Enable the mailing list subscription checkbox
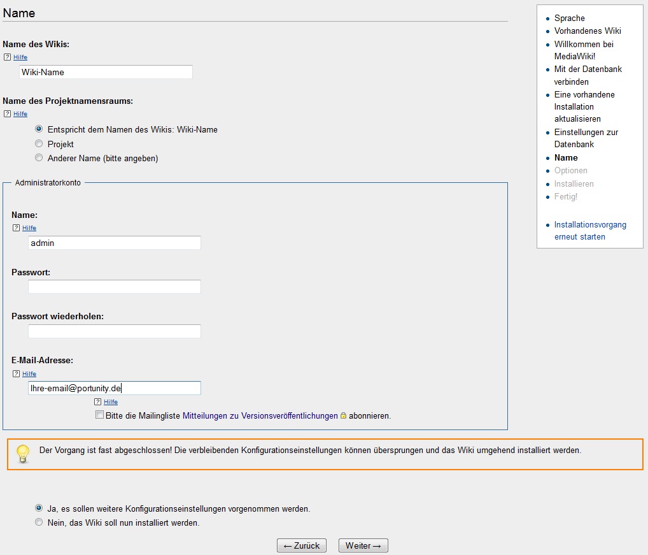The height and width of the screenshot is (555, 648). [99, 415]
